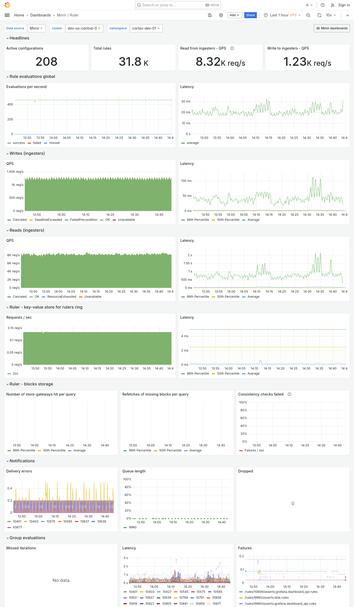The width and height of the screenshot is (354, 607).
Task: Click the Data source variable label
Action: click(x=15, y=28)
